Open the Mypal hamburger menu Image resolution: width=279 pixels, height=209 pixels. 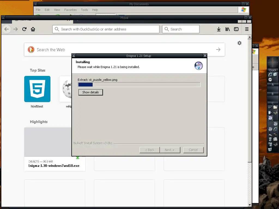tap(247, 29)
